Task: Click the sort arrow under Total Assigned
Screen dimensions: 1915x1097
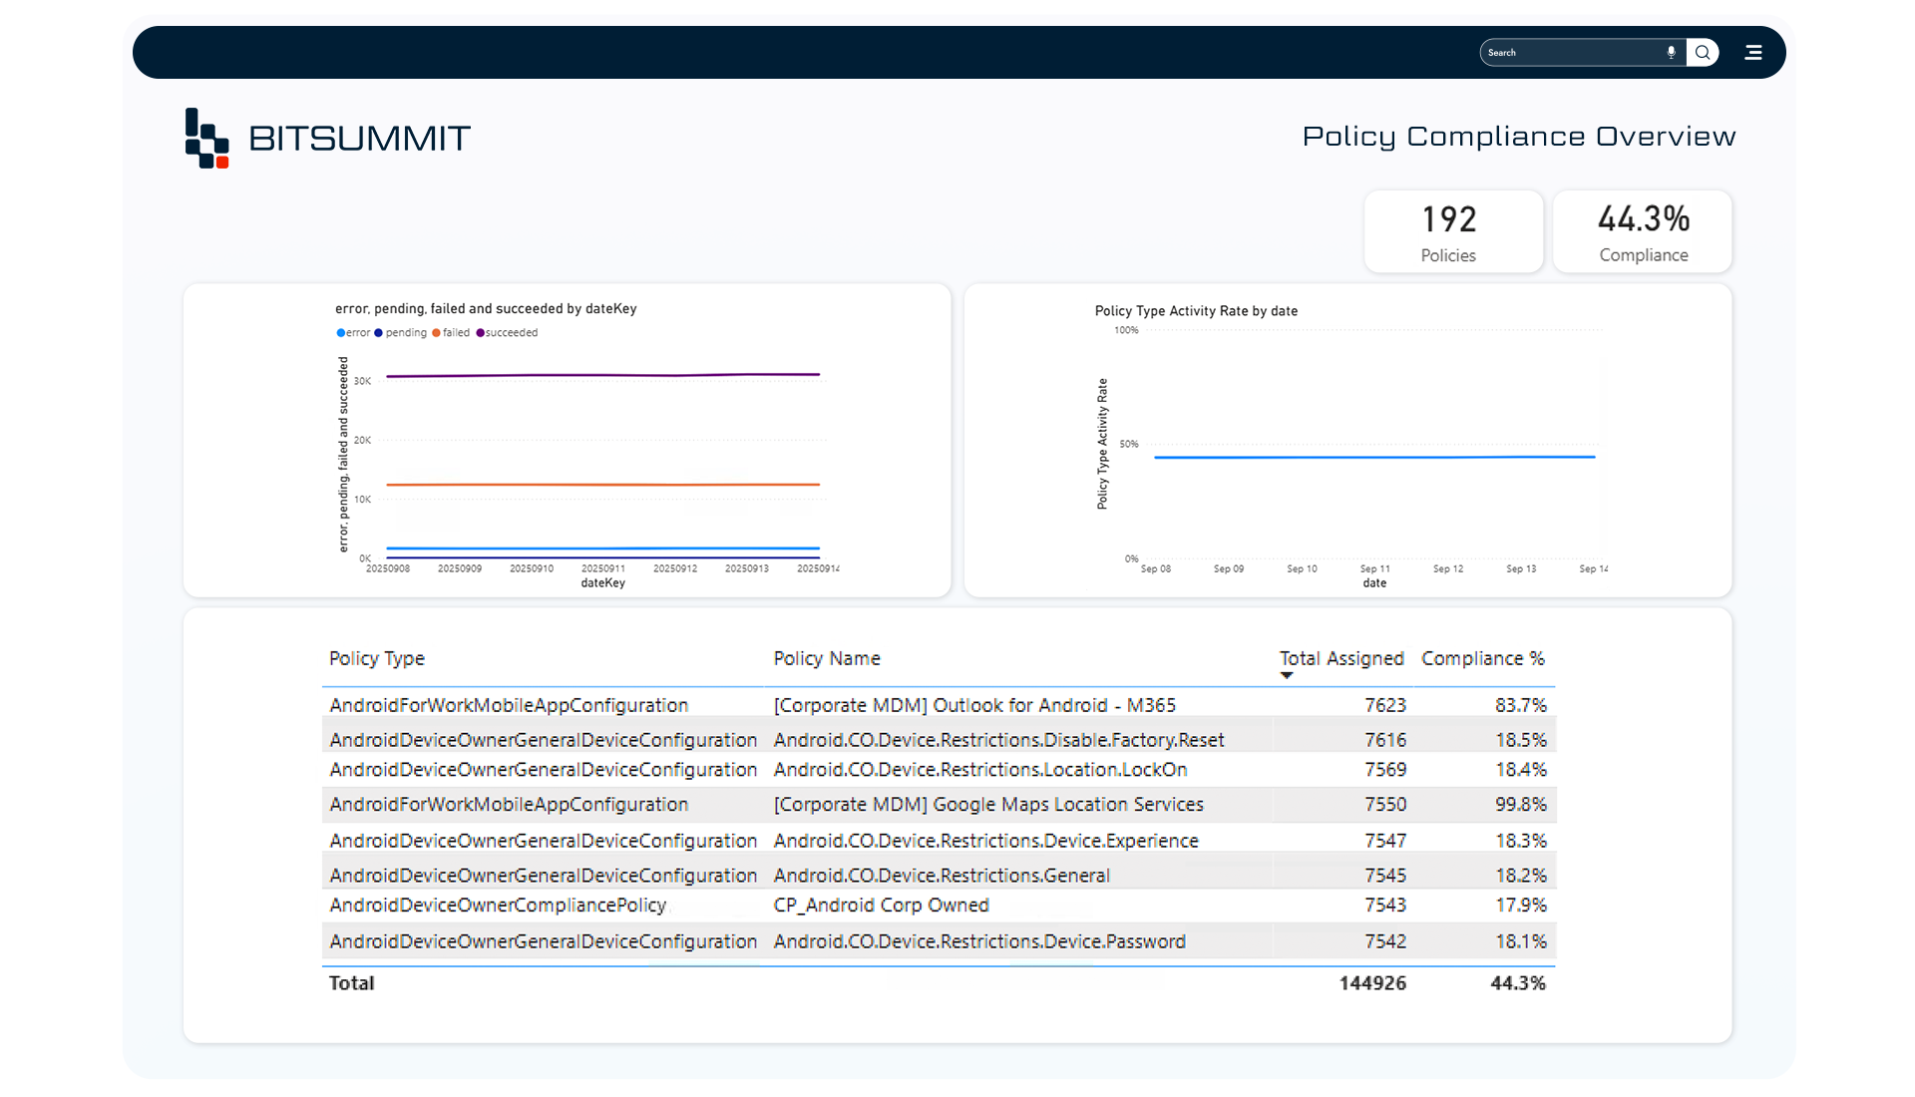Action: pyautogui.click(x=1287, y=676)
